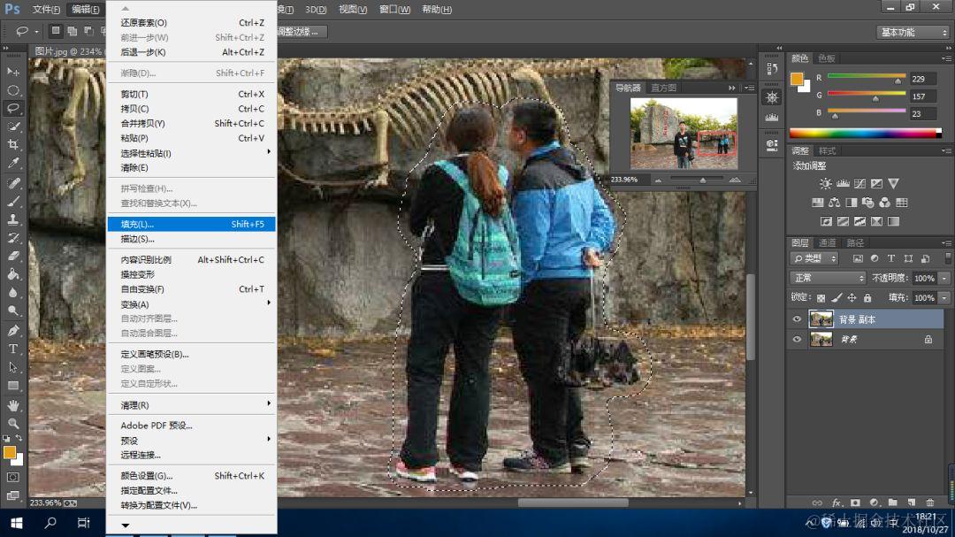Open the 文件(F) menu
Screen dimensions: 955x537
46,9
